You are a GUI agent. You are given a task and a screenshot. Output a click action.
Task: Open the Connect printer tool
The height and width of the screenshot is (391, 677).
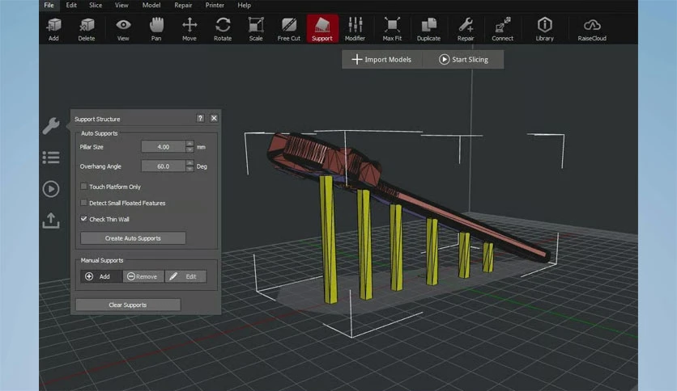click(503, 29)
